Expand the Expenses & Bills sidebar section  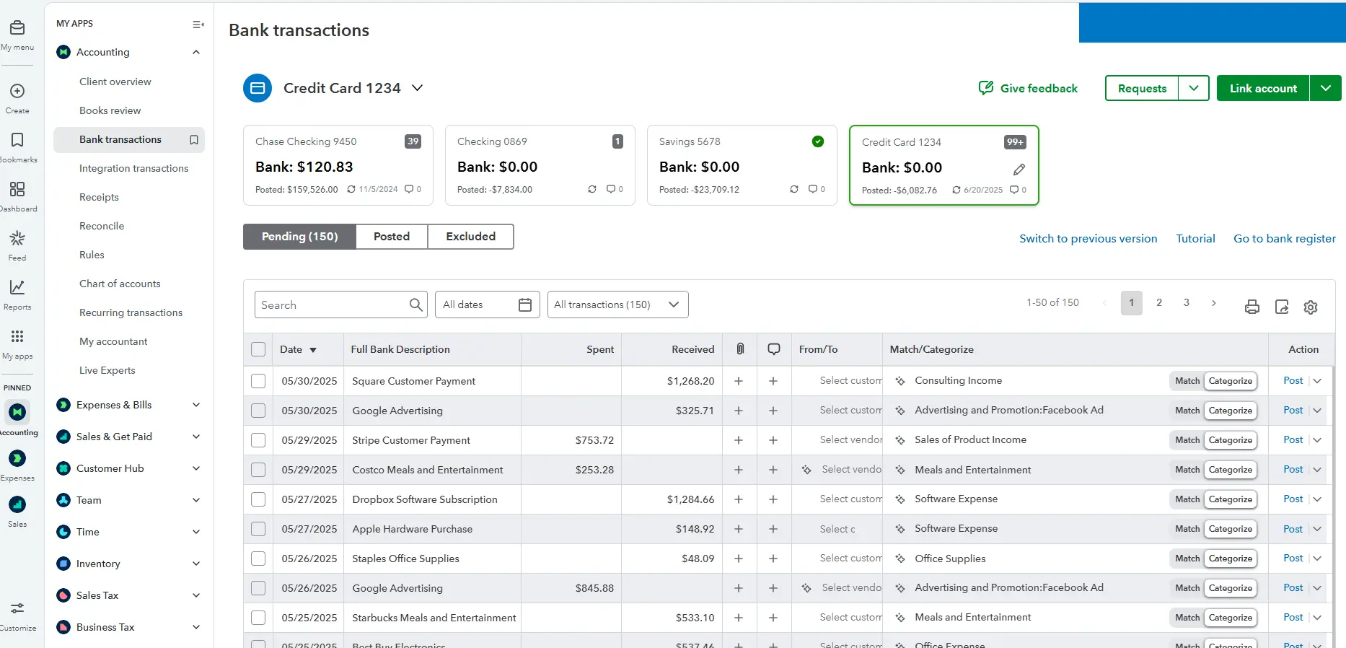pos(196,405)
